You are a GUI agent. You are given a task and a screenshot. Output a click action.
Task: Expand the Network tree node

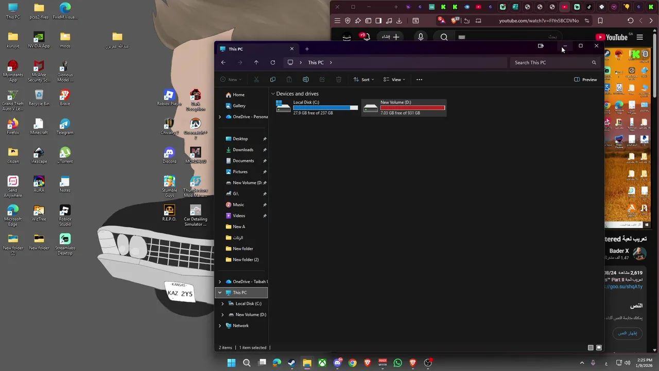coord(220,326)
